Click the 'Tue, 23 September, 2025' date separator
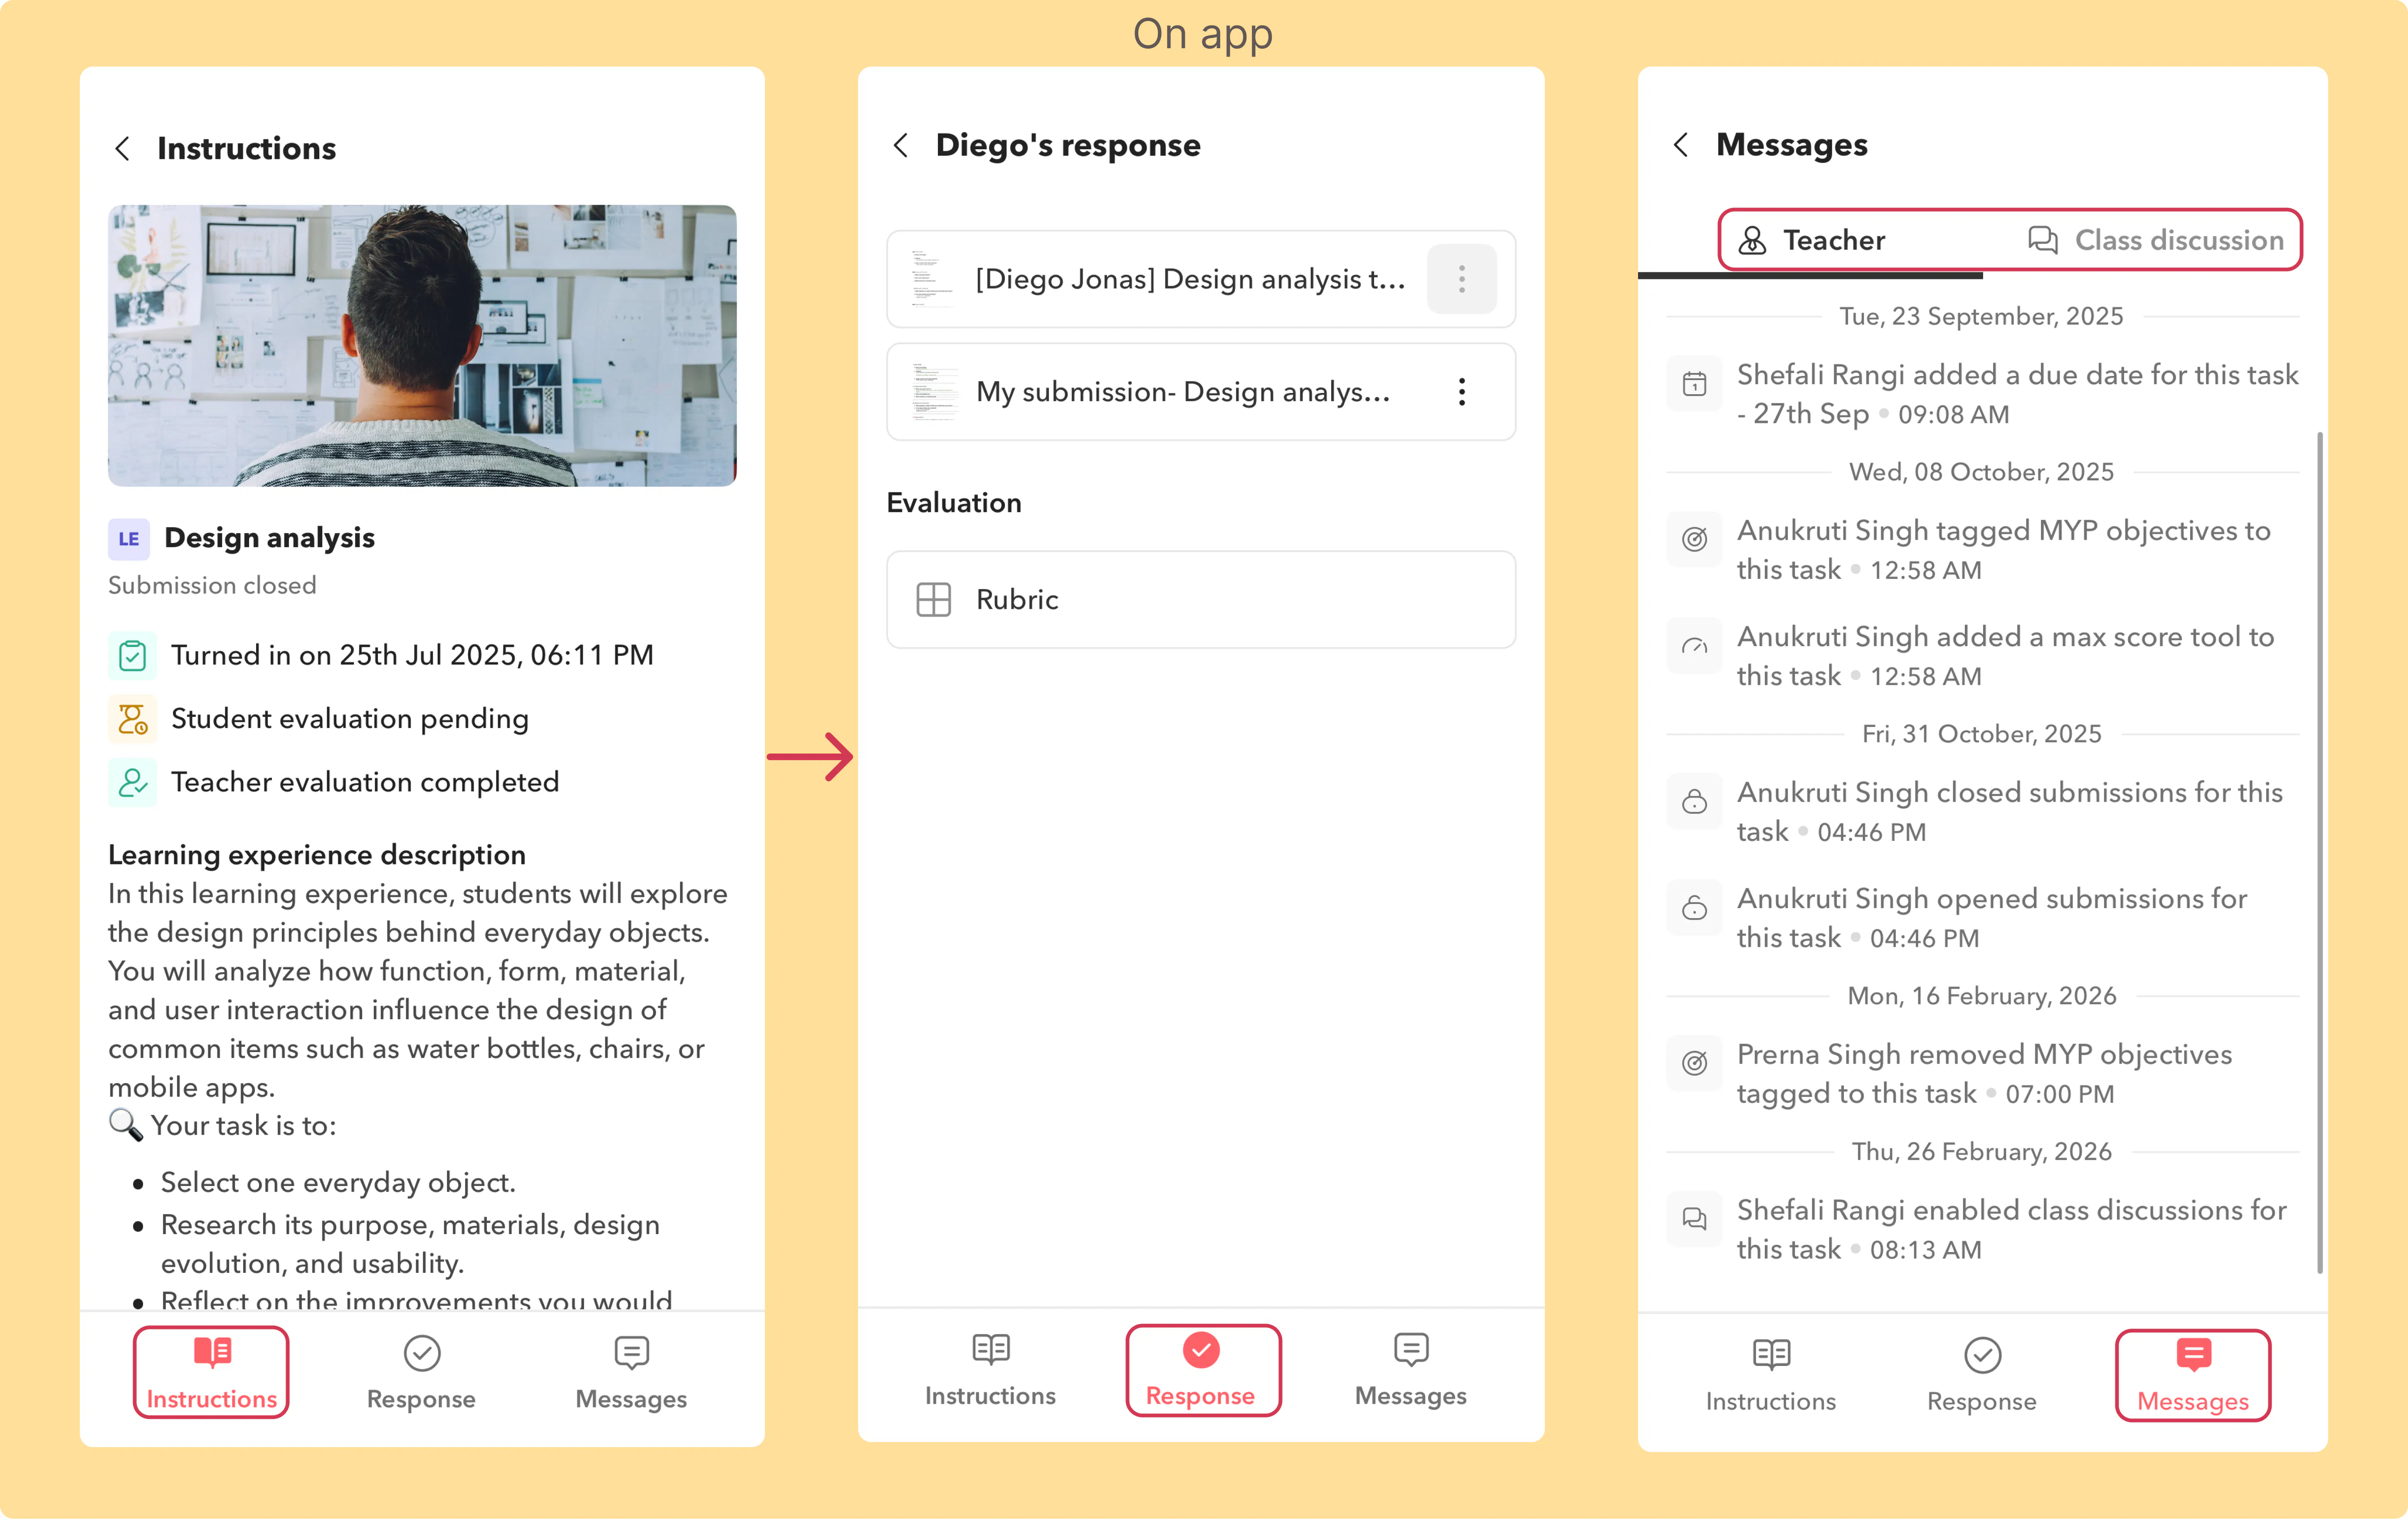This screenshot has width=2408, height=1519. pos(1981,317)
